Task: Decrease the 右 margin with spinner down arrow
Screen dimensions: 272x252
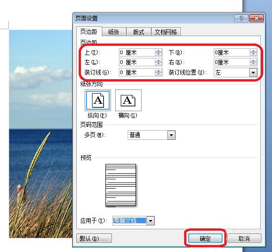Action: click(x=253, y=64)
